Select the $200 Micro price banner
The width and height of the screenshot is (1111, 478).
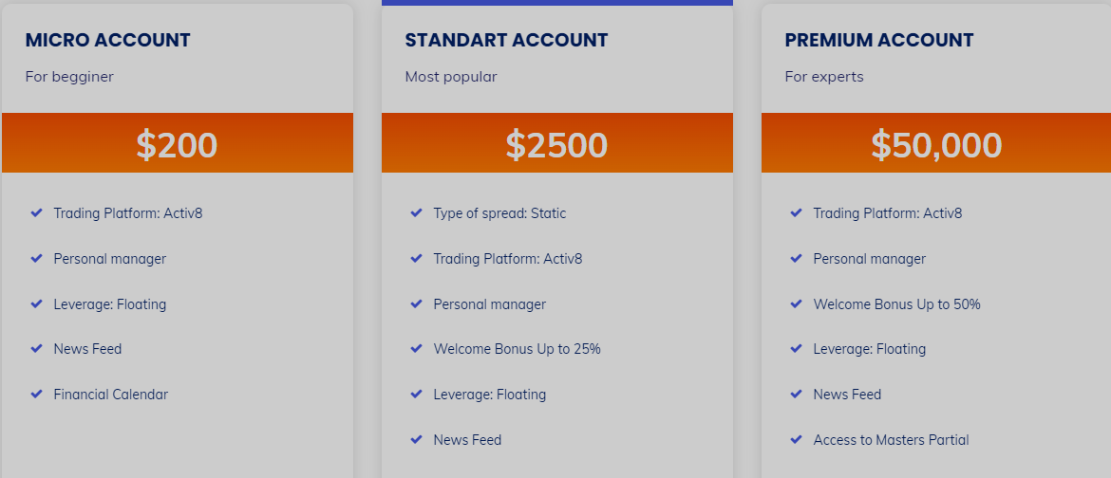[x=178, y=142]
